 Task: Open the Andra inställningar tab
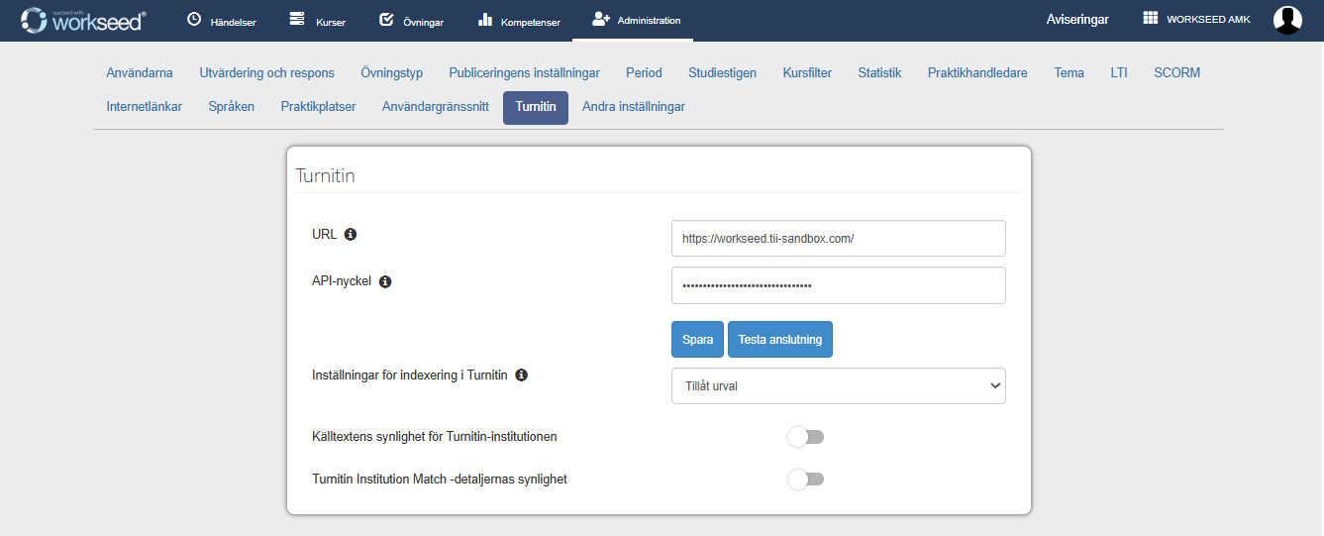tap(634, 107)
